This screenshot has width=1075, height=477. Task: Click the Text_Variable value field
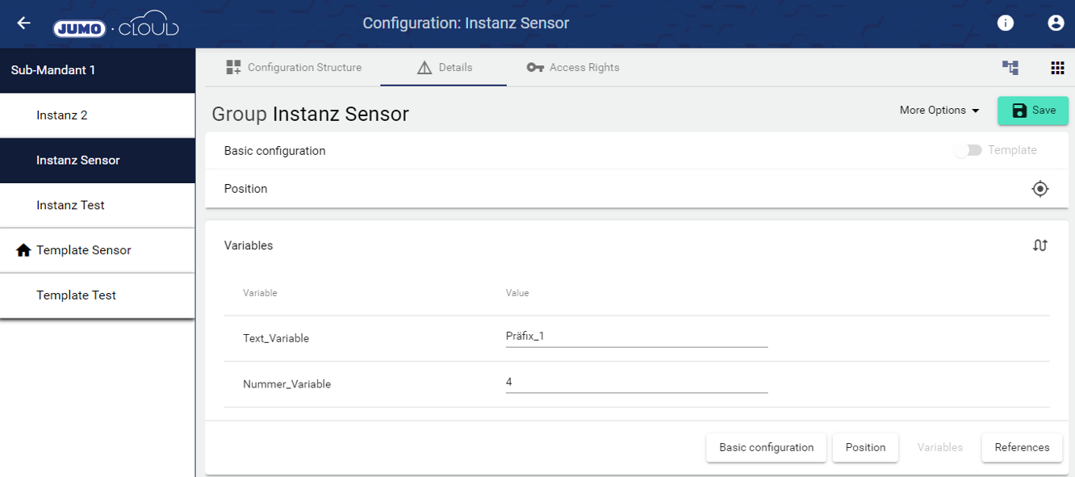coord(636,337)
